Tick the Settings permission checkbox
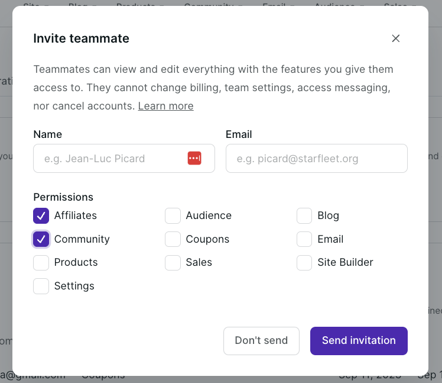Viewport: 442px width, 383px height. (41, 286)
